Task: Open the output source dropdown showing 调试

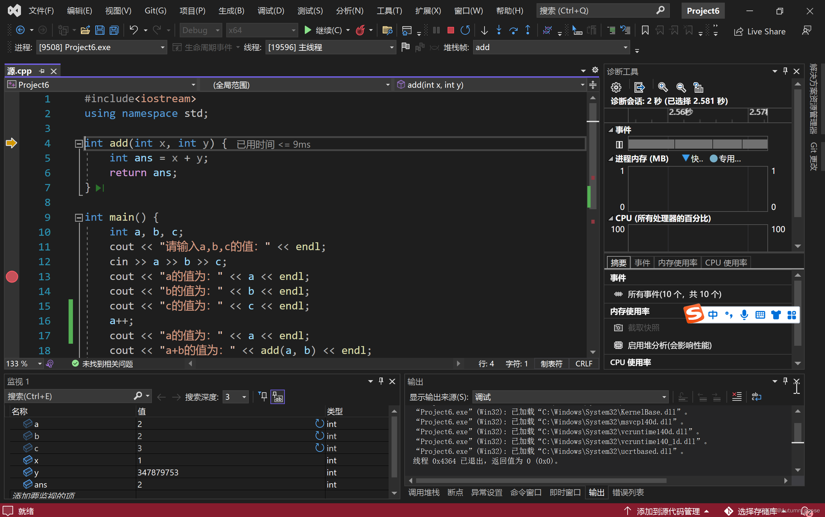Action: (570, 397)
